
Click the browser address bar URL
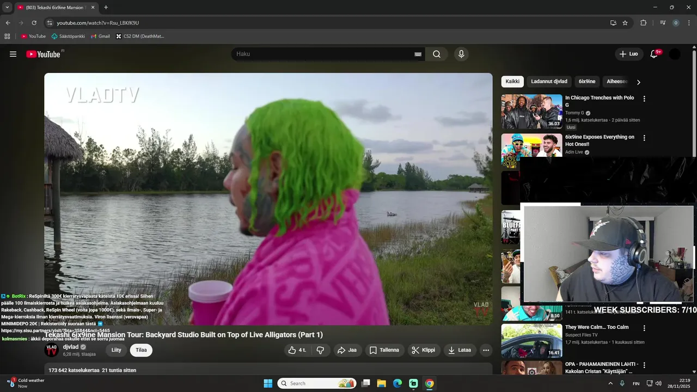point(98,23)
